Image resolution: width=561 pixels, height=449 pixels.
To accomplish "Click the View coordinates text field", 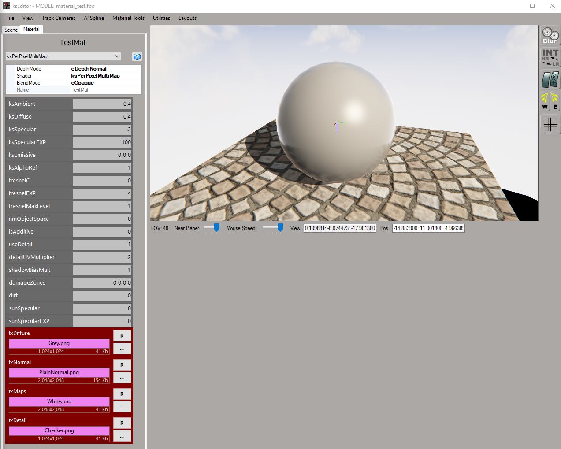I will coord(340,228).
